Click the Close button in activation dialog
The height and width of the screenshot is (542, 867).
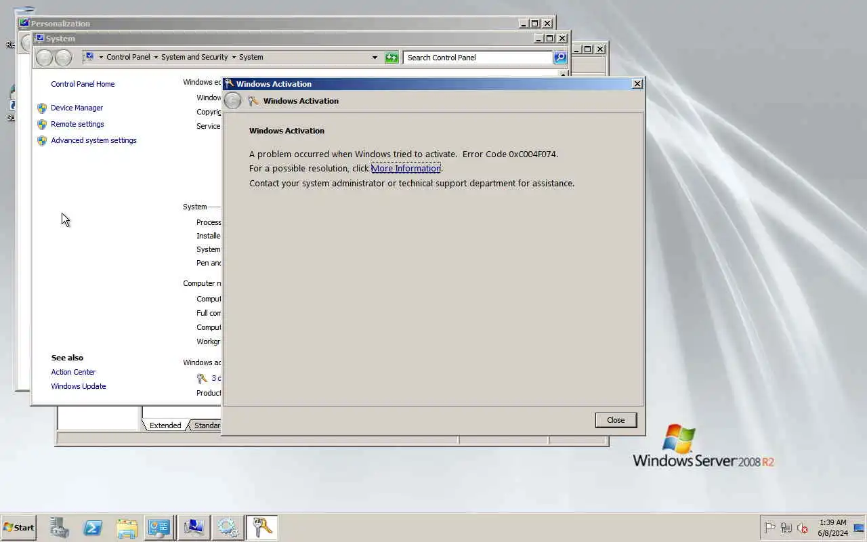pos(616,420)
